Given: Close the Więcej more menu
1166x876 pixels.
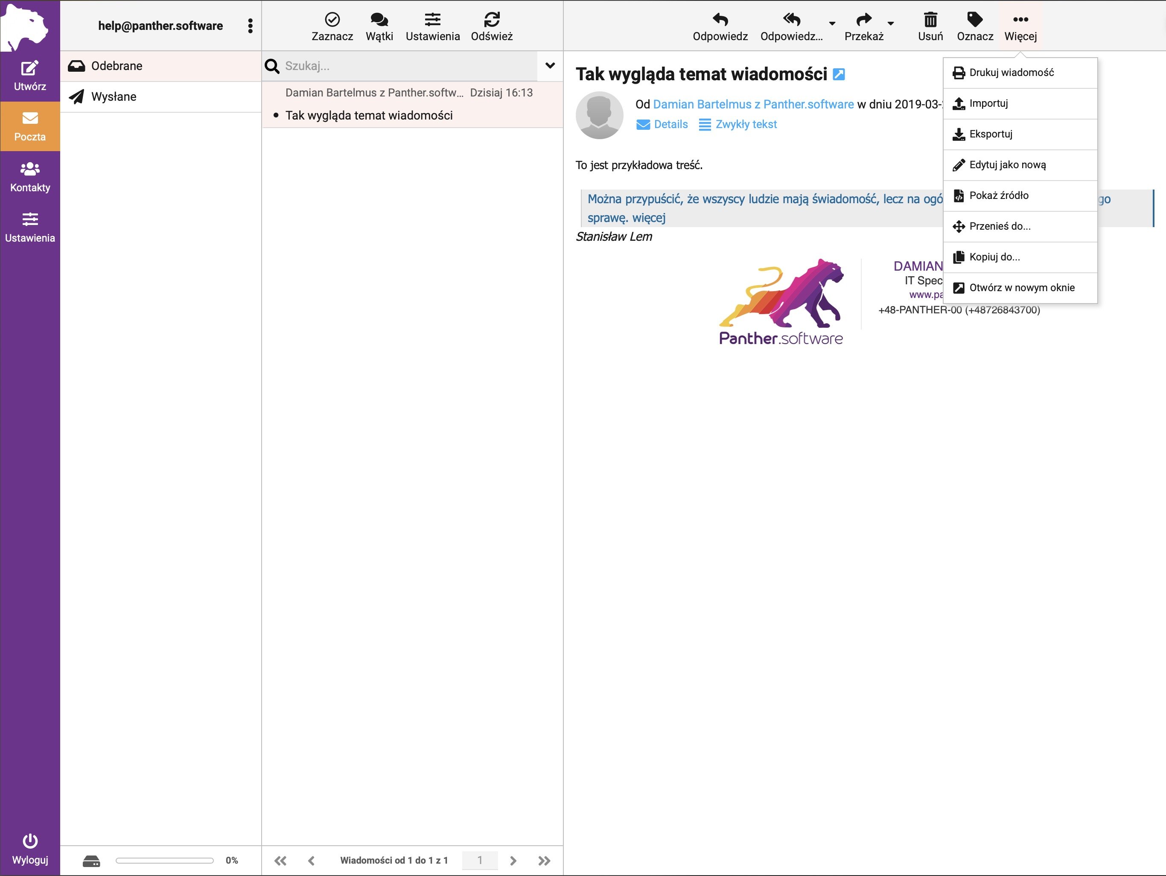Looking at the screenshot, I should point(1020,26).
